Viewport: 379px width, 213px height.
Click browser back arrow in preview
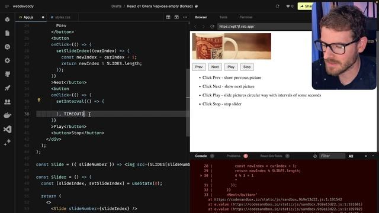point(195,27)
